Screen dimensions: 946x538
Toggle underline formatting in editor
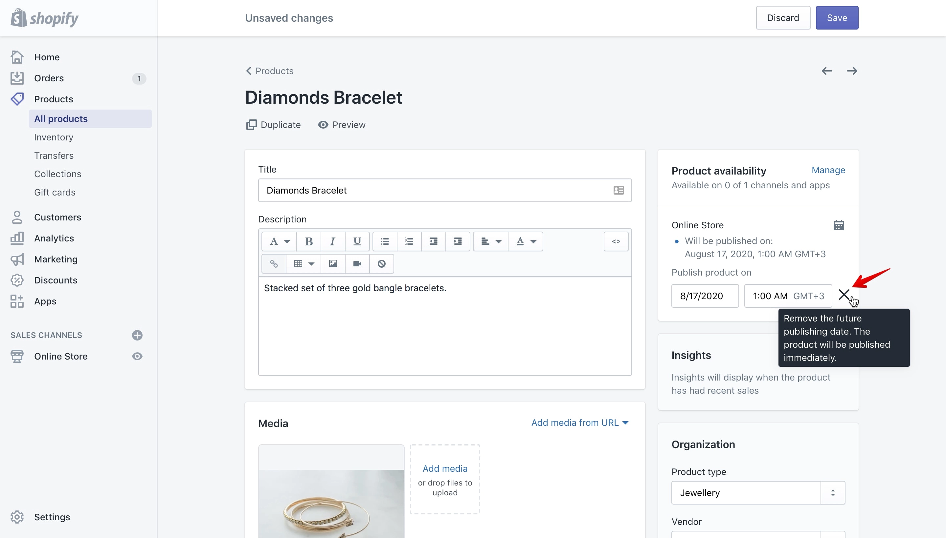pyautogui.click(x=357, y=241)
